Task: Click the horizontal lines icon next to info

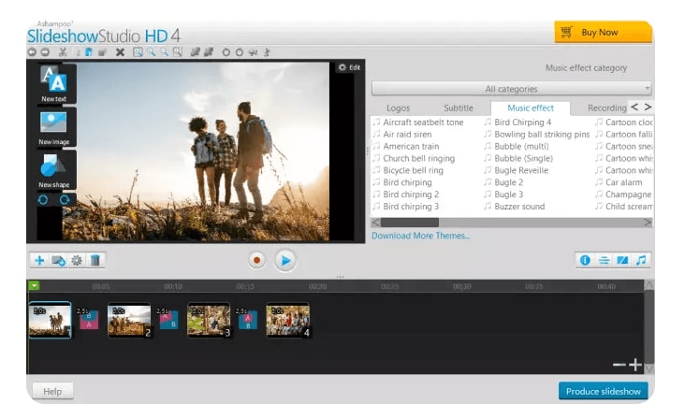Action: coord(605,261)
